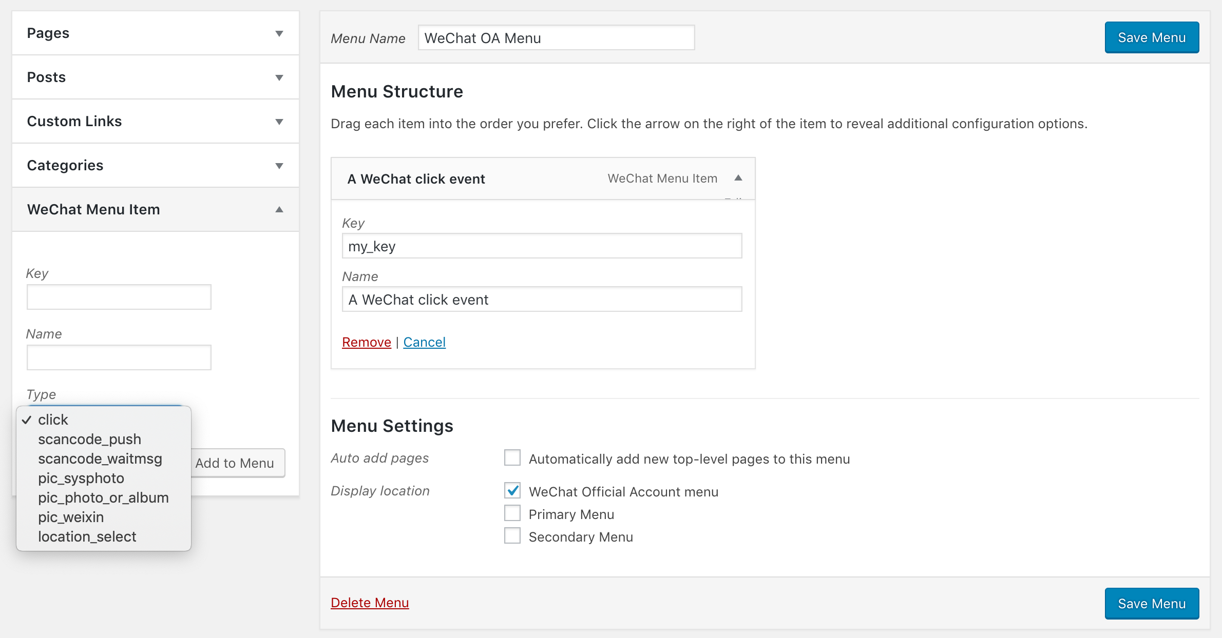The width and height of the screenshot is (1222, 638).
Task: Expand the Pages panel arrow
Action: tap(279, 34)
